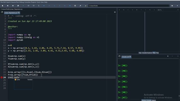Click the plots zoom in icon
Viewport: 180px width, 101px height.
150,10
